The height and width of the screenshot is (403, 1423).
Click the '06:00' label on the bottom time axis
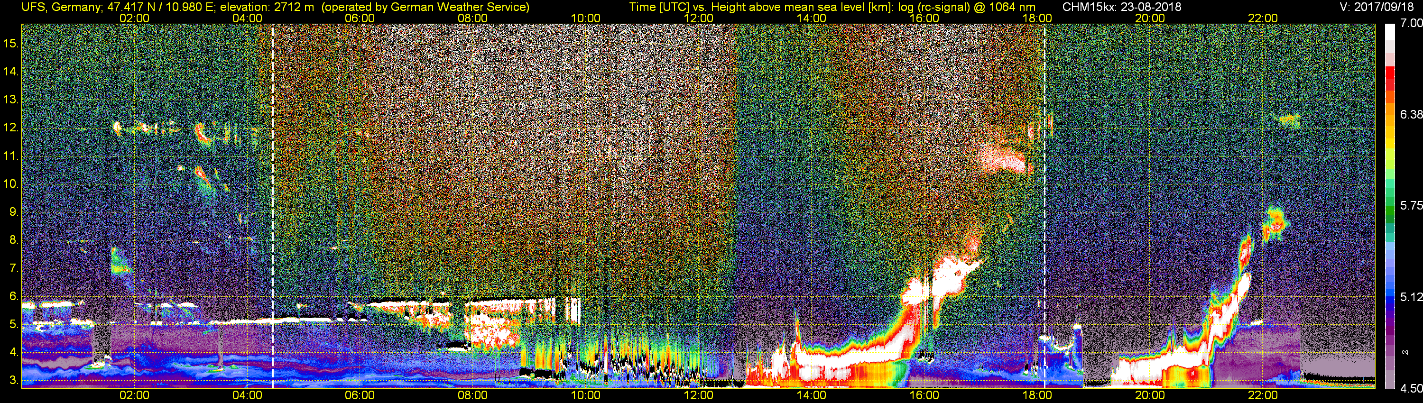pos(360,395)
